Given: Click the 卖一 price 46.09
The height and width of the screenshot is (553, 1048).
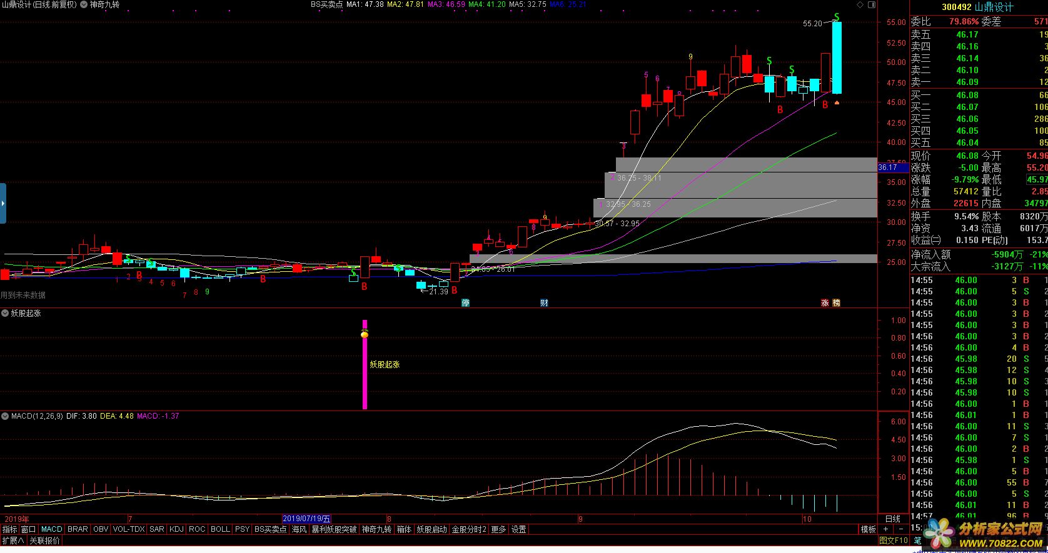Looking at the screenshot, I should [967, 82].
